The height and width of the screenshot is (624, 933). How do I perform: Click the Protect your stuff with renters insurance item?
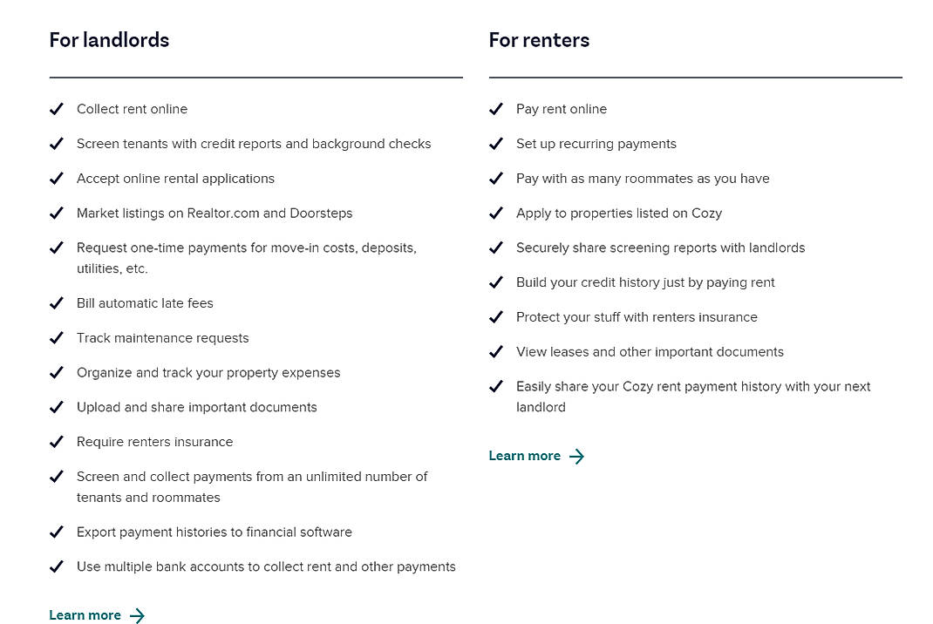point(637,317)
